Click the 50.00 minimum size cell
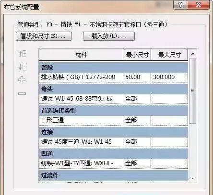The height and width of the screenshot is (195, 213). pyautogui.click(x=137, y=77)
